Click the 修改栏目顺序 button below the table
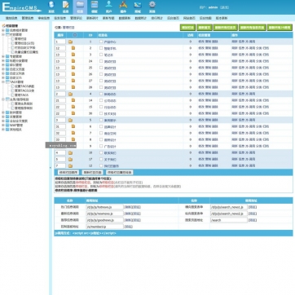The width and height of the screenshot is (295, 295). click(68, 173)
